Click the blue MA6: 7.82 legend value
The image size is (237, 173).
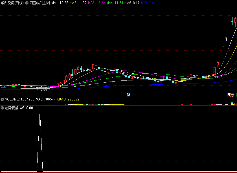click(148, 3)
